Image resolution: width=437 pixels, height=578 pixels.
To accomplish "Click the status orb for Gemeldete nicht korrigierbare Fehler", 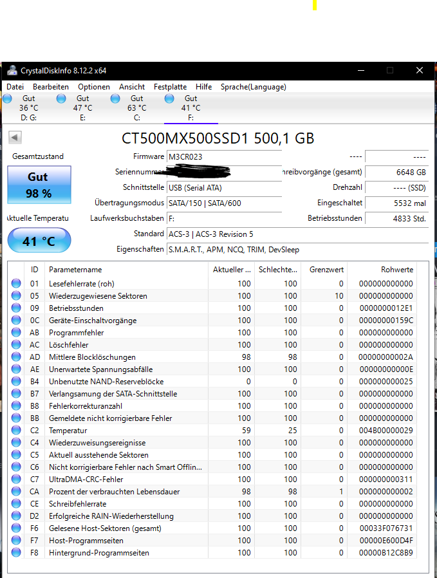I will (16, 418).
